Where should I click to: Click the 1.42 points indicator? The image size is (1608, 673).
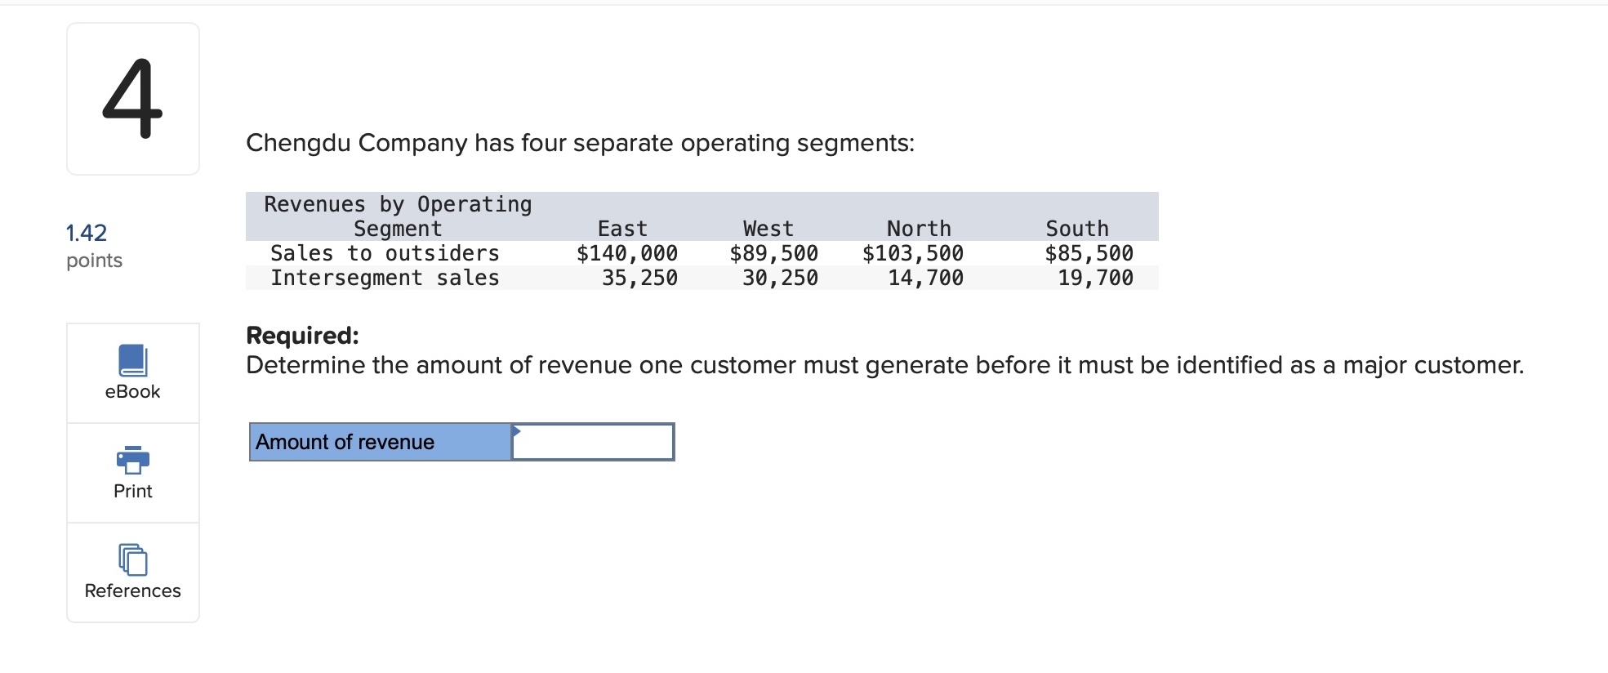click(86, 232)
